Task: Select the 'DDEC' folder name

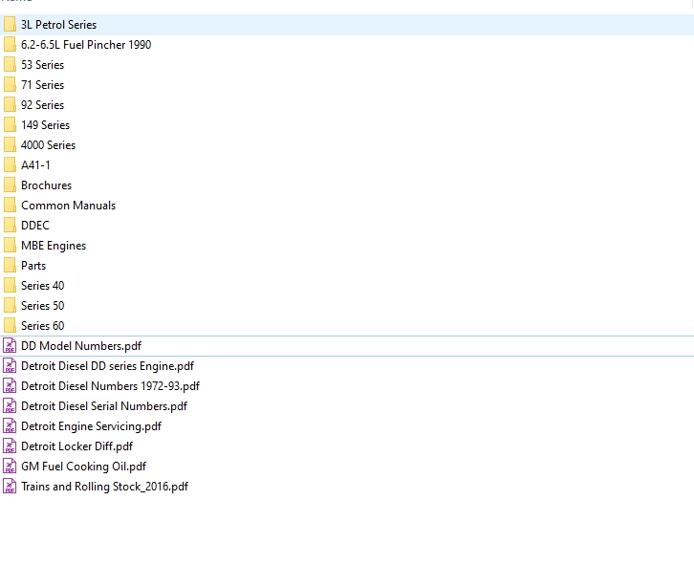Action: click(35, 226)
